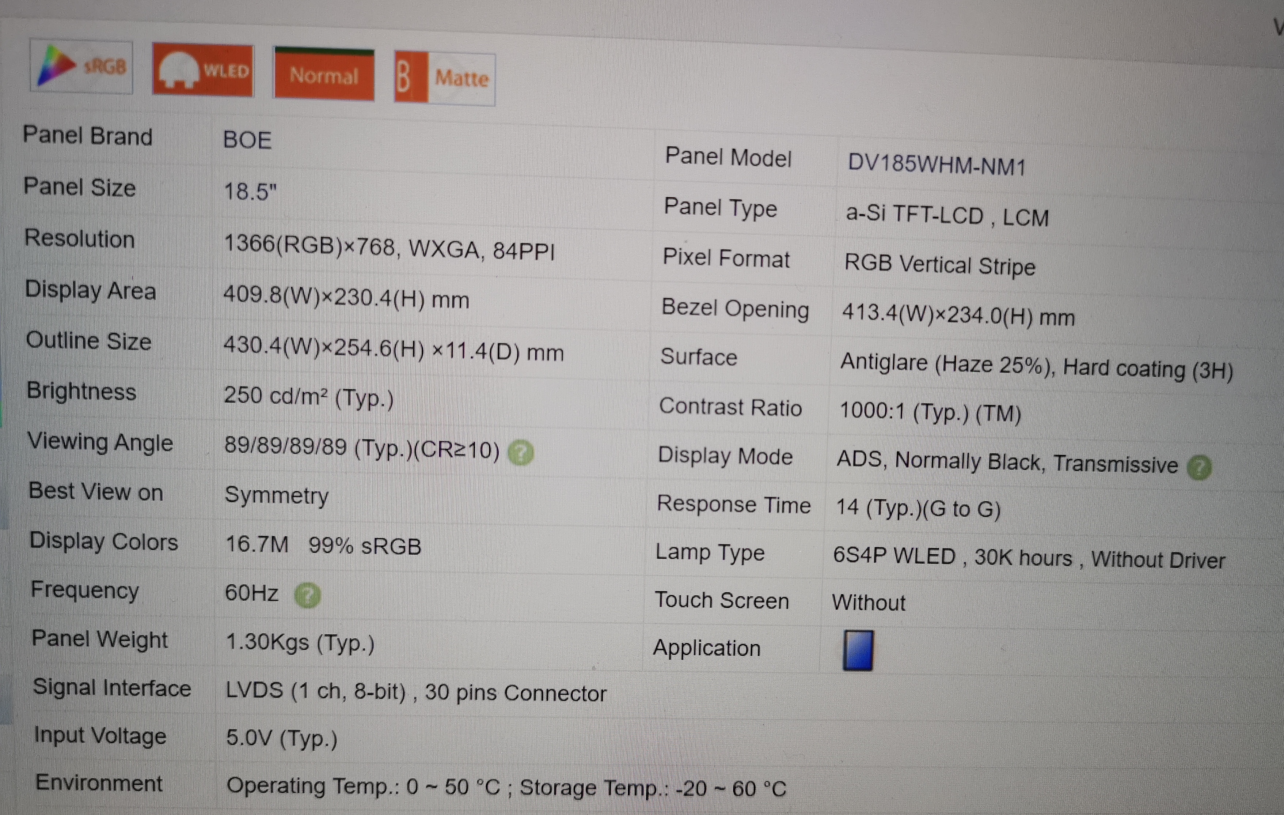The width and height of the screenshot is (1284, 815).
Task: Click the Application label
Action: pyautogui.click(x=707, y=649)
